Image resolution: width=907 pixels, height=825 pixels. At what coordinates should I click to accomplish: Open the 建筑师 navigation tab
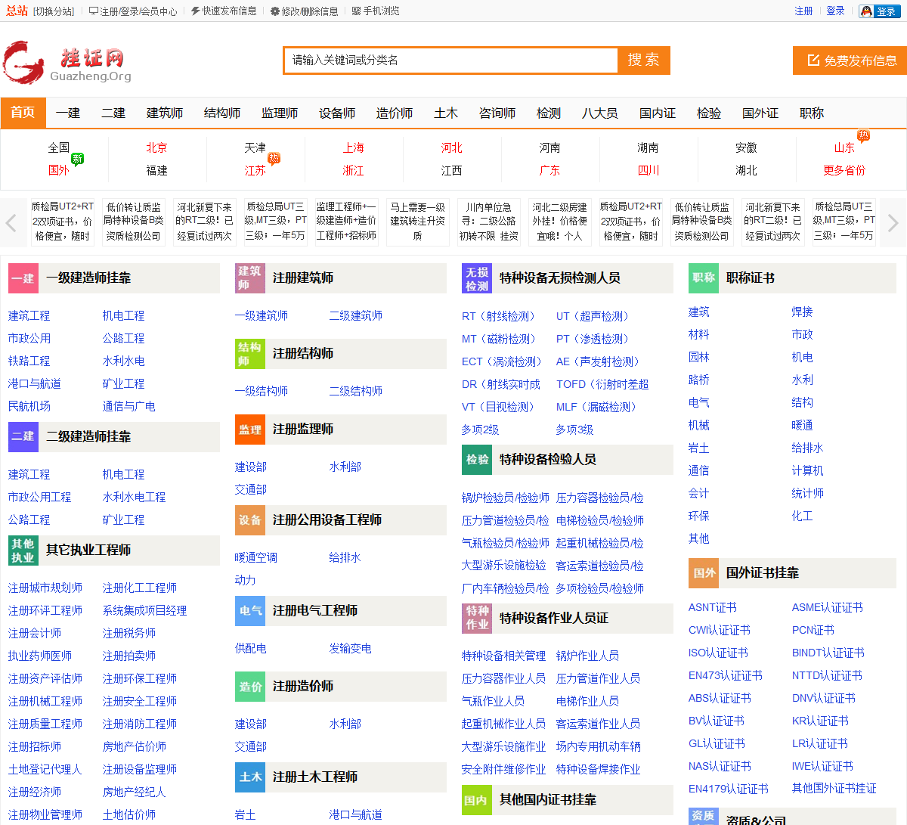165,113
